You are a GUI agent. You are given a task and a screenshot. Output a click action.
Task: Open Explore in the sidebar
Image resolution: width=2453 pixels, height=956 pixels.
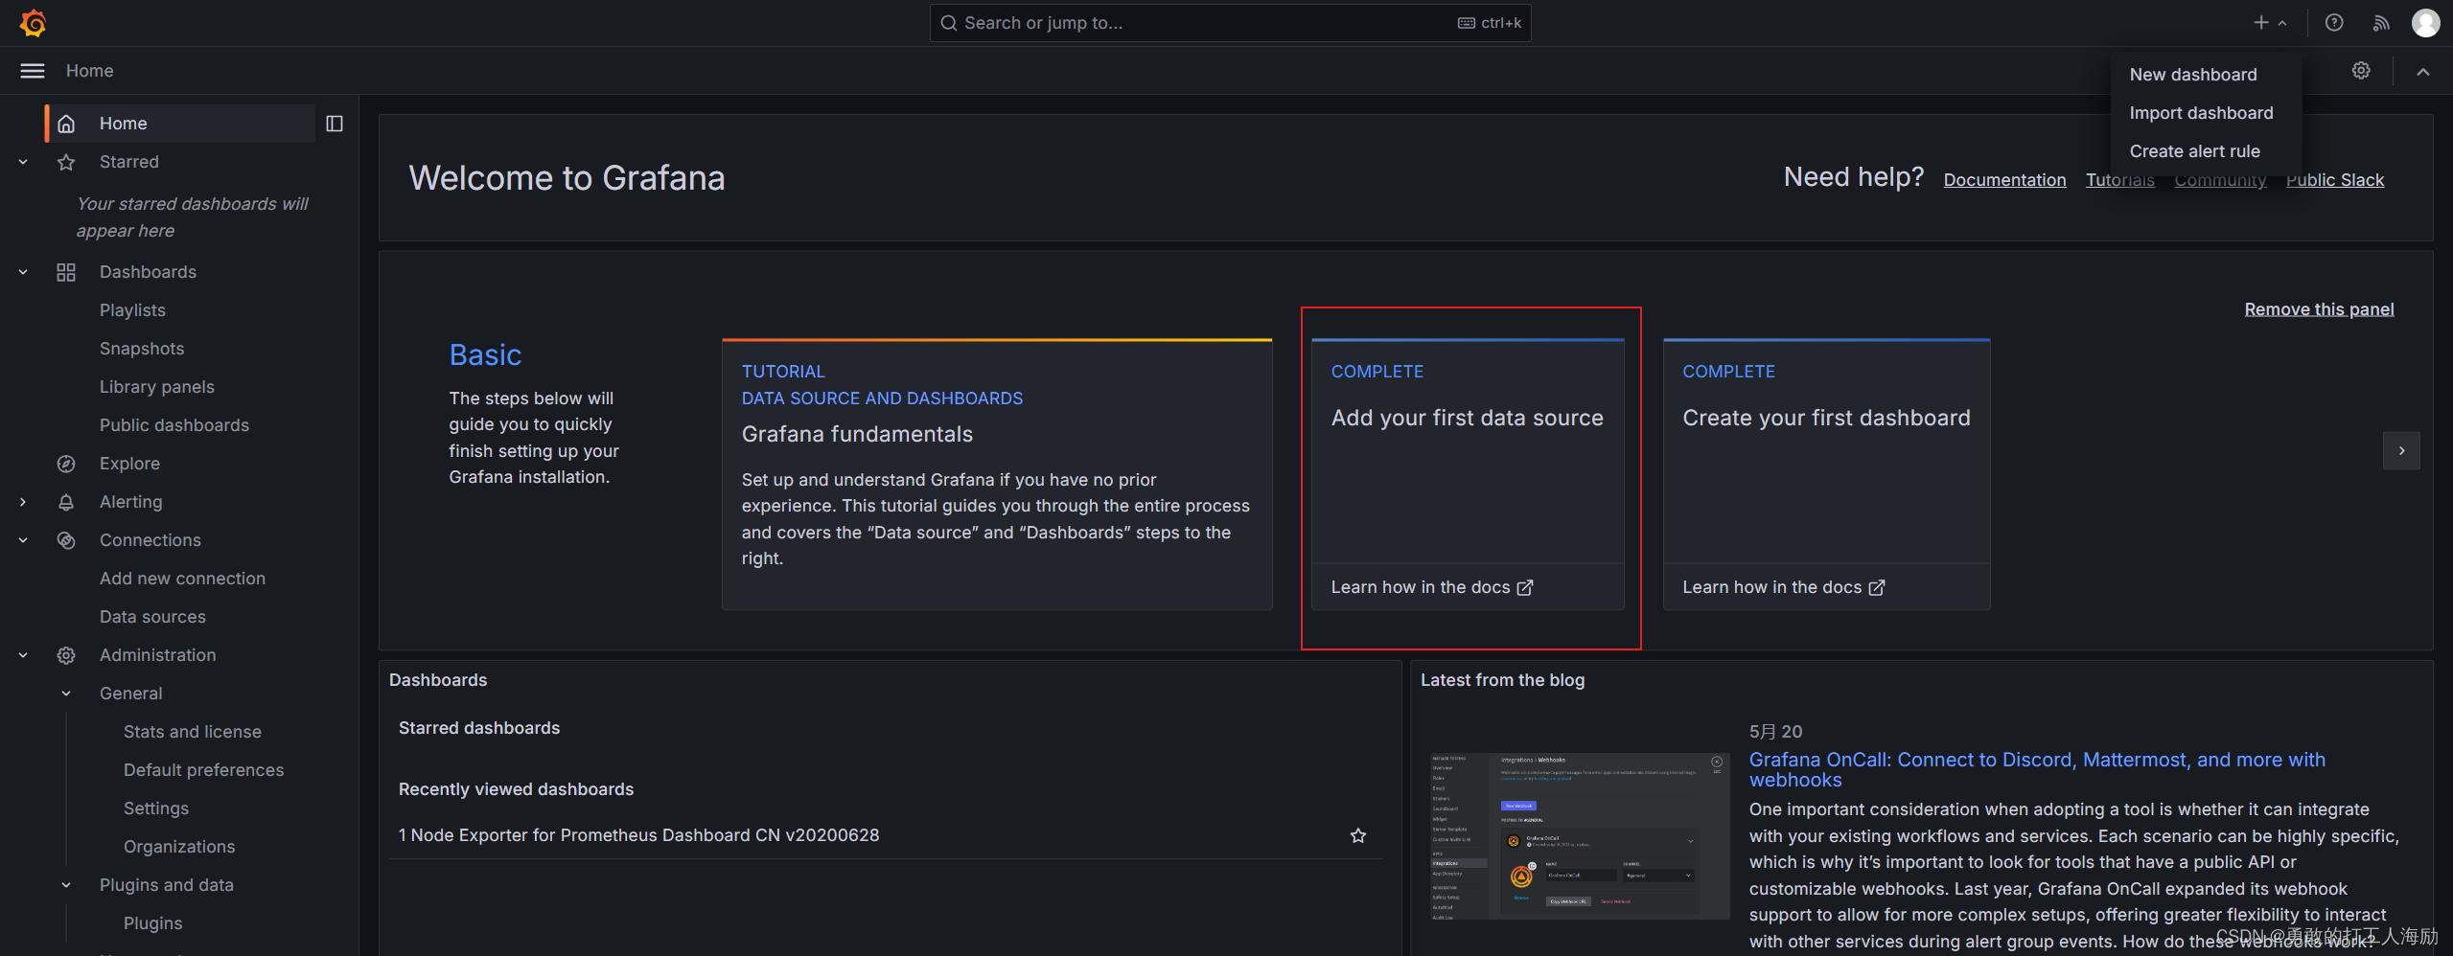[129, 464]
